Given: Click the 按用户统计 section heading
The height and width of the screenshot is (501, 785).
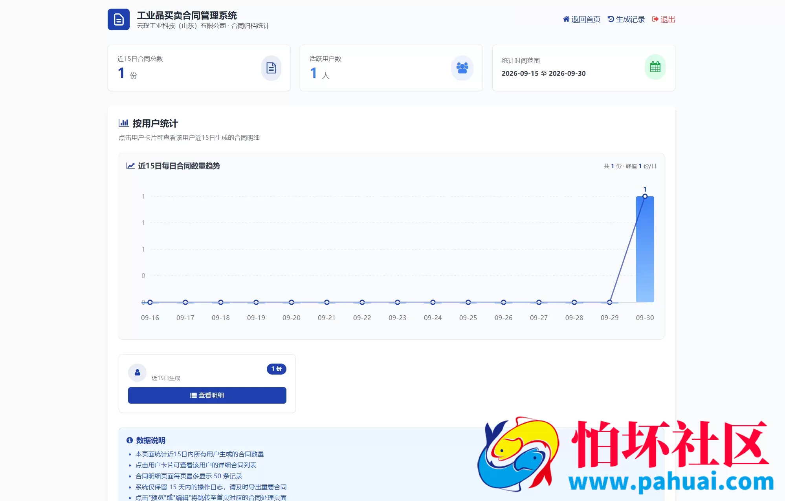Looking at the screenshot, I should coord(155,123).
